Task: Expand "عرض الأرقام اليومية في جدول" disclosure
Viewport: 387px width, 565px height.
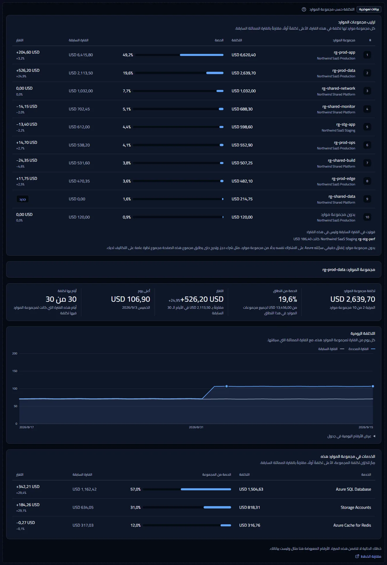Action: (x=351, y=436)
